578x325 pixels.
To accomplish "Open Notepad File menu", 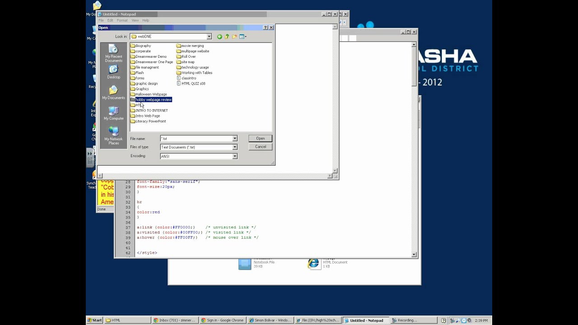I will click(x=101, y=20).
